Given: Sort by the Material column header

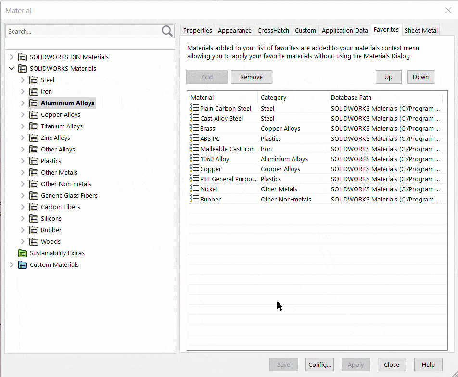Looking at the screenshot, I should coord(222,97).
